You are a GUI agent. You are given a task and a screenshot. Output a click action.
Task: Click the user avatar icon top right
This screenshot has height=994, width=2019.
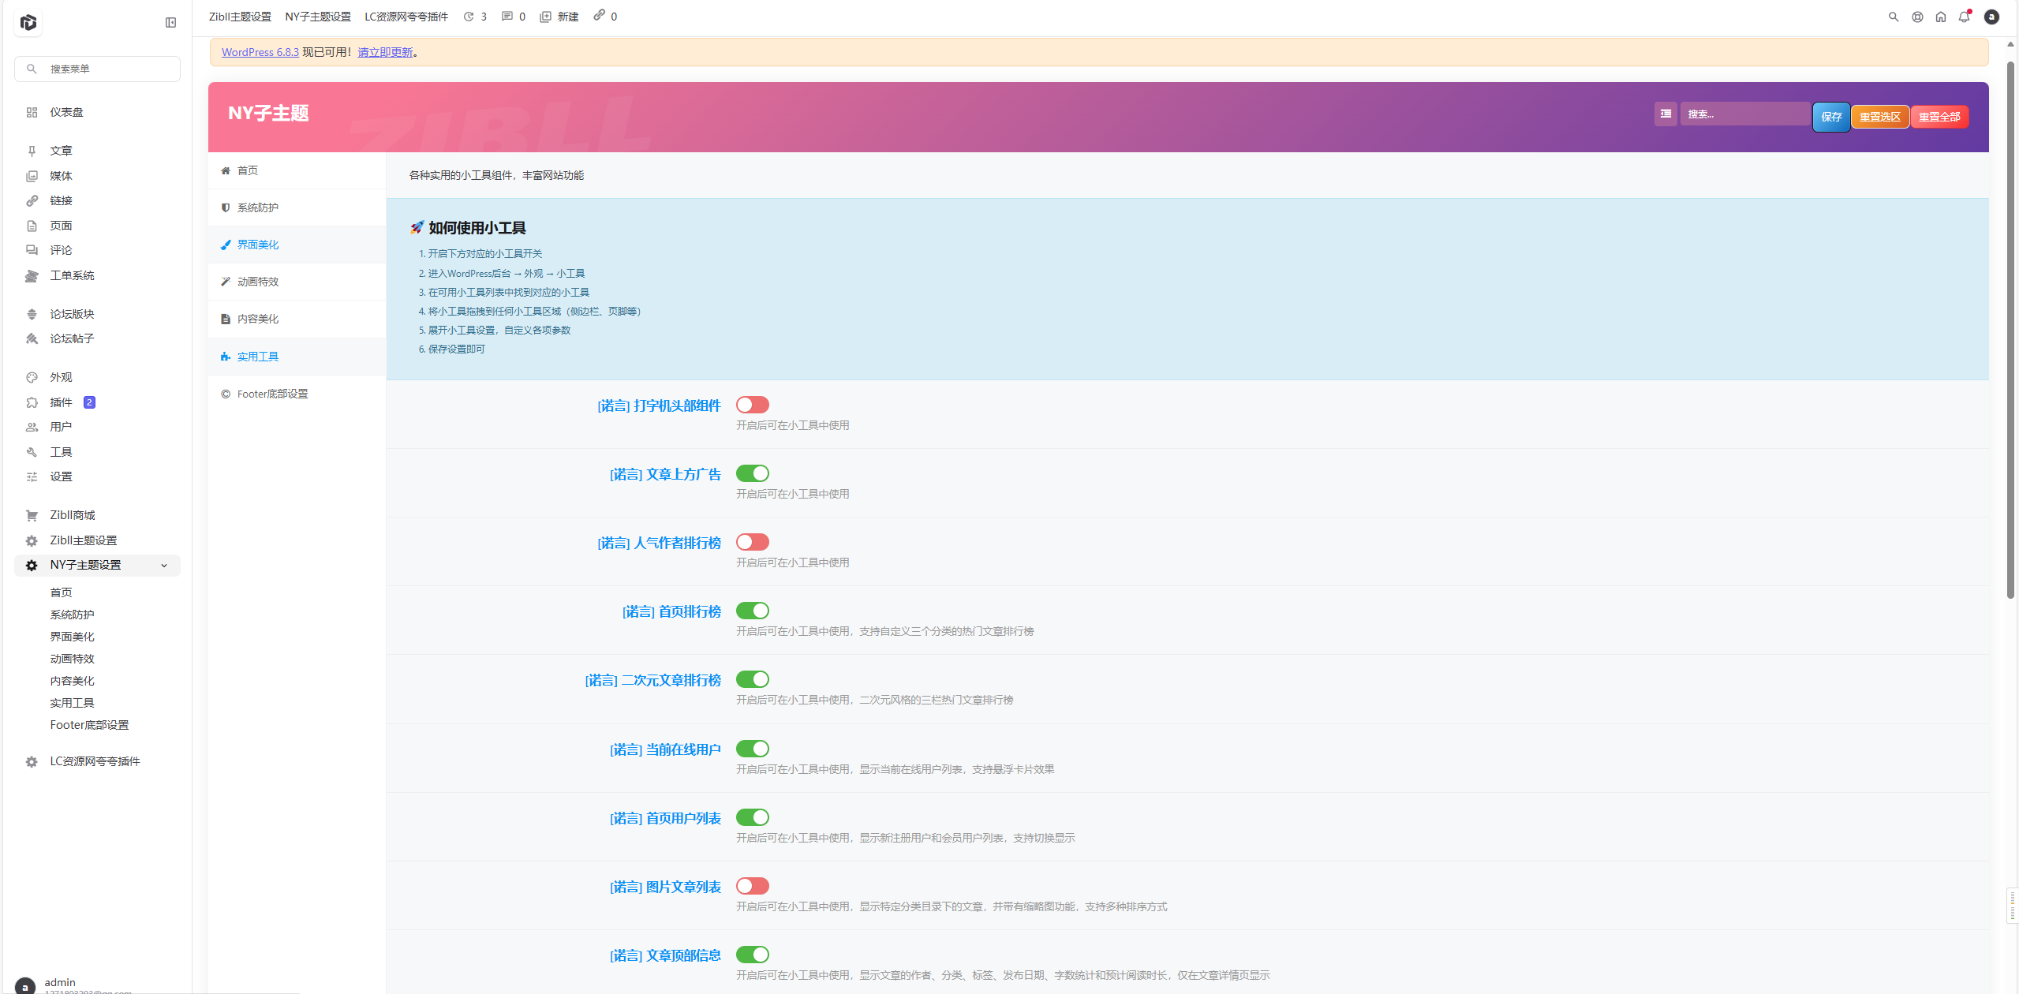1991,17
